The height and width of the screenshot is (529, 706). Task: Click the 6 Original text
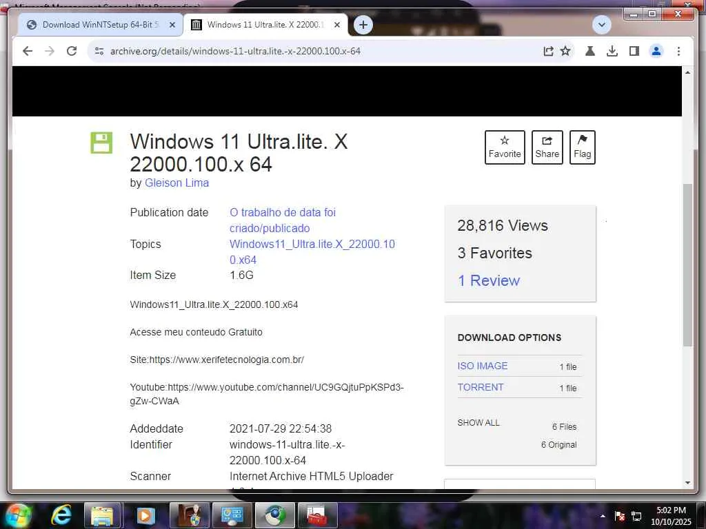pyautogui.click(x=558, y=445)
